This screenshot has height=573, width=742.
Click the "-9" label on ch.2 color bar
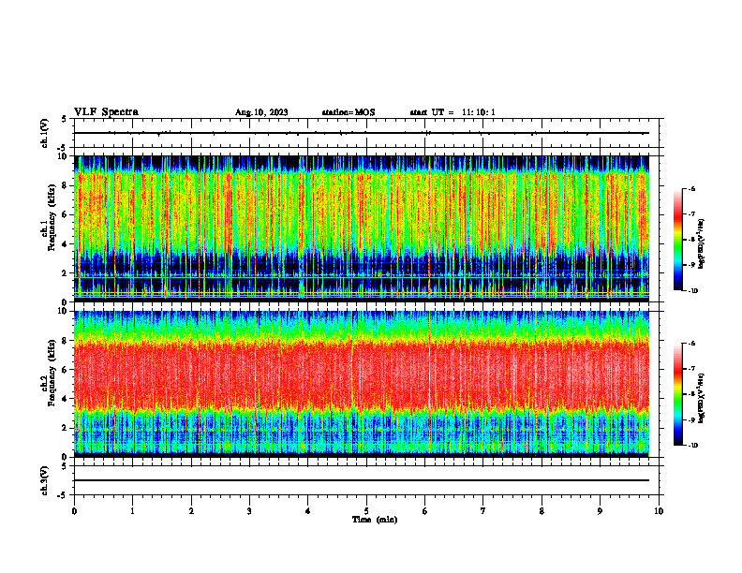tap(691, 419)
